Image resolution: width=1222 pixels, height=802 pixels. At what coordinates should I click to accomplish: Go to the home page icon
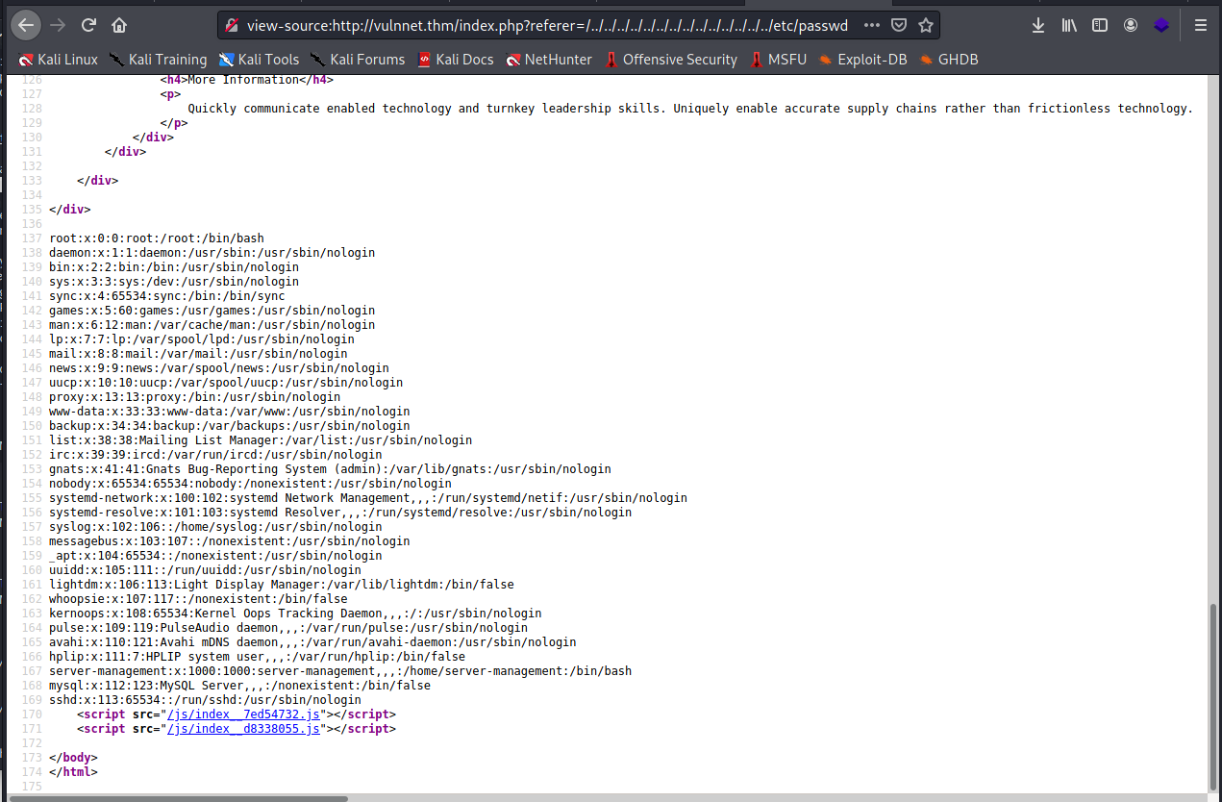coord(119,25)
